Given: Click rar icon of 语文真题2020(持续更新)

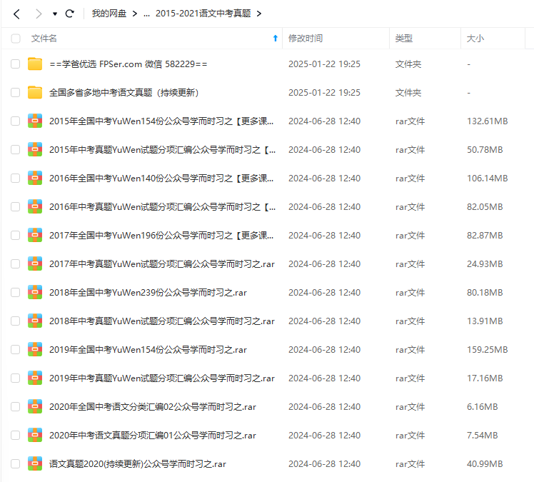Looking at the screenshot, I should point(35,463).
